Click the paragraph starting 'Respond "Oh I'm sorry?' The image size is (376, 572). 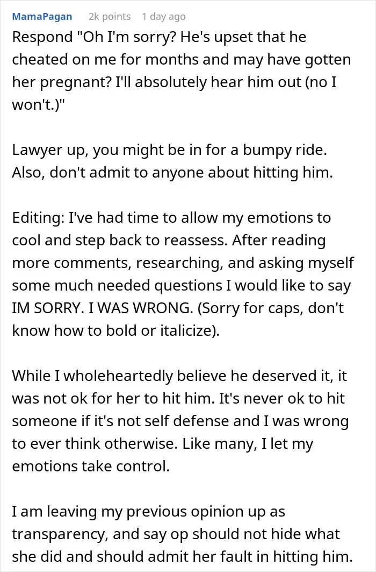pos(181,71)
